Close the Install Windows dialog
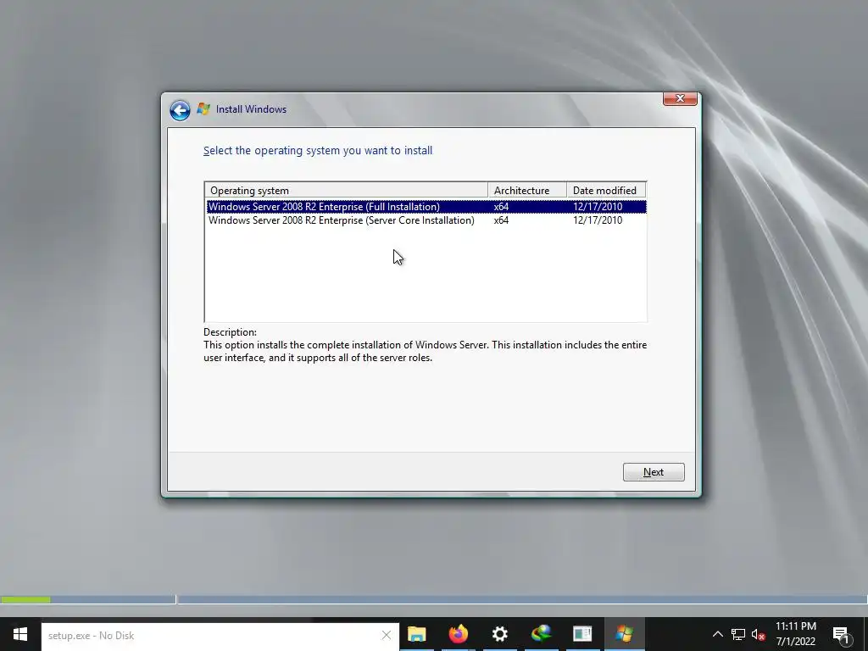868x651 pixels. (x=680, y=98)
